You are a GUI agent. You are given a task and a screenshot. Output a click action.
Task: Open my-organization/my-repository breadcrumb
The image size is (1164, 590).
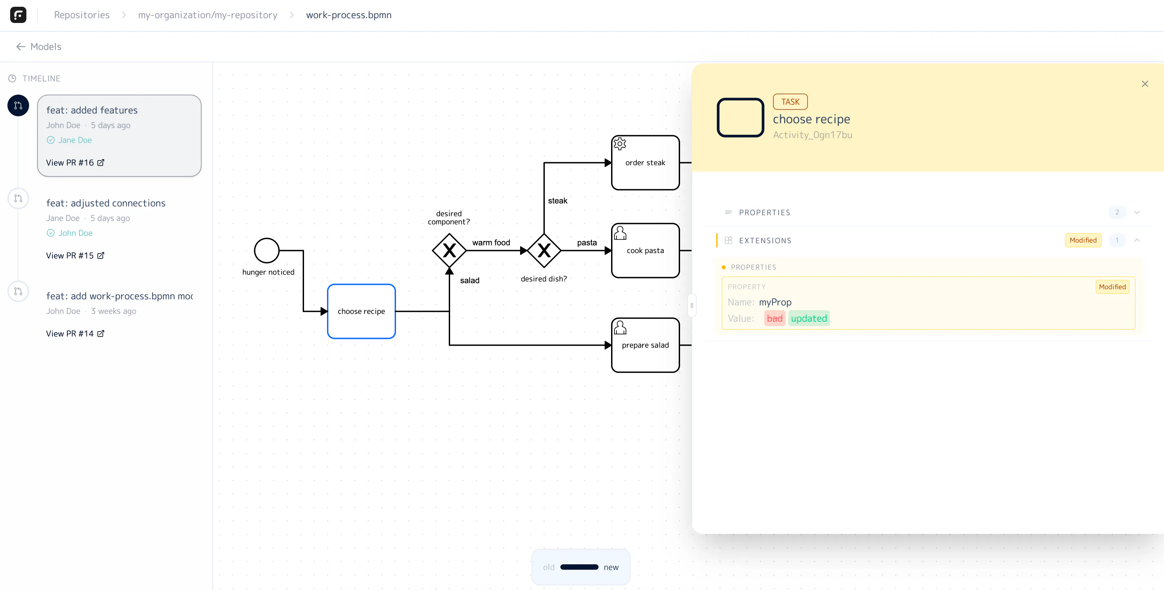(x=208, y=15)
